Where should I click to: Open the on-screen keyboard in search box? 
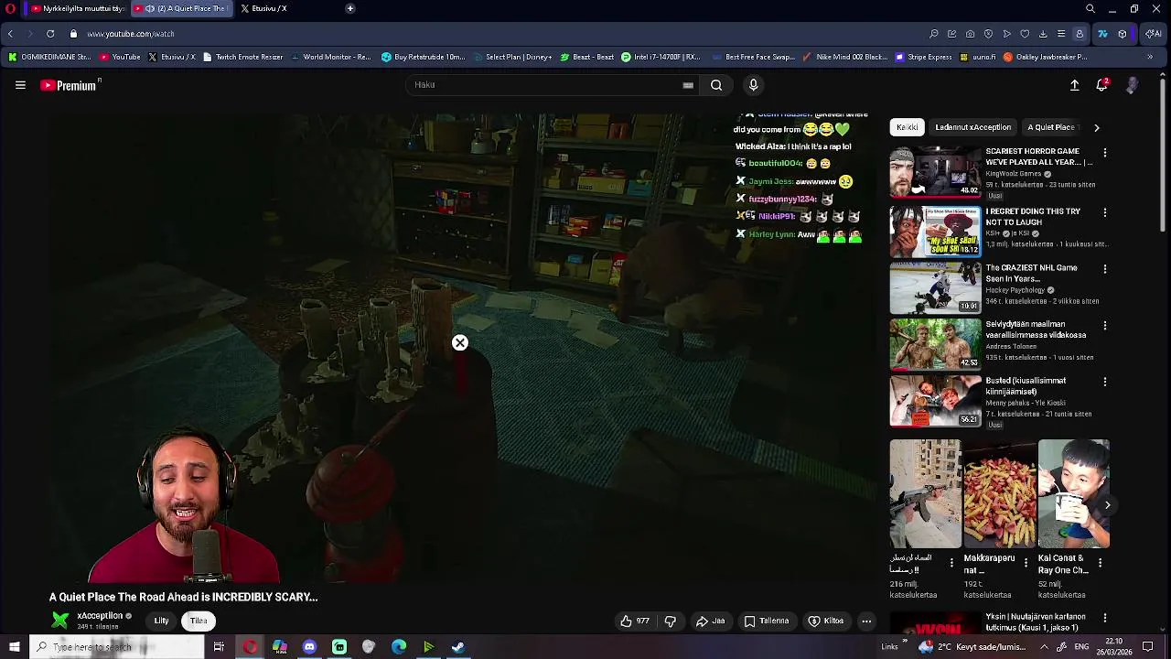pyautogui.click(x=688, y=85)
